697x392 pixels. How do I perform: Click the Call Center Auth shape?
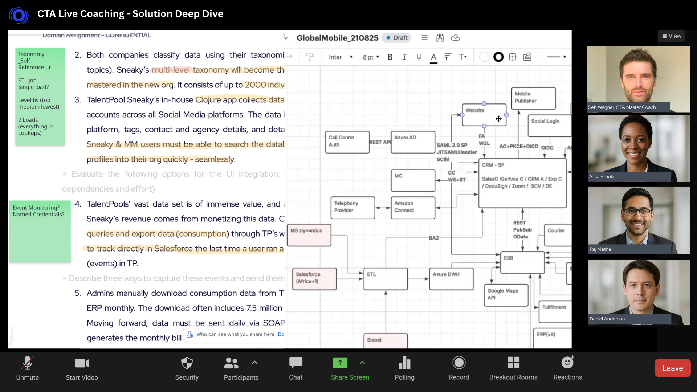click(347, 142)
